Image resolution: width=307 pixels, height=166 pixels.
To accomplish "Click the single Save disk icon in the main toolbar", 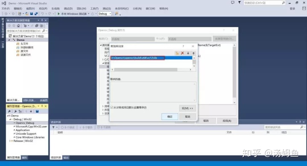I will [31, 14].
